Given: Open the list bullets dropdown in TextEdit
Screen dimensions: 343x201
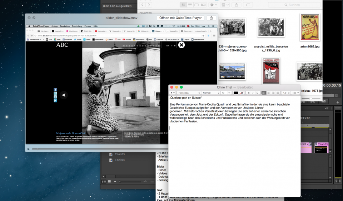Looking at the screenshot, I should (x=296, y=93).
